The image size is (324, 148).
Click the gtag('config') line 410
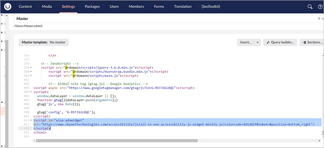tap(66, 112)
